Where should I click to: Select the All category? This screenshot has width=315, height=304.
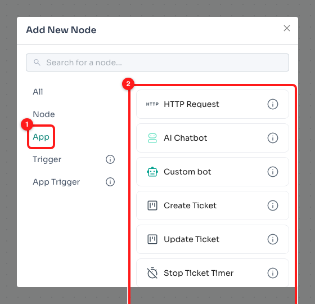[x=38, y=92]
